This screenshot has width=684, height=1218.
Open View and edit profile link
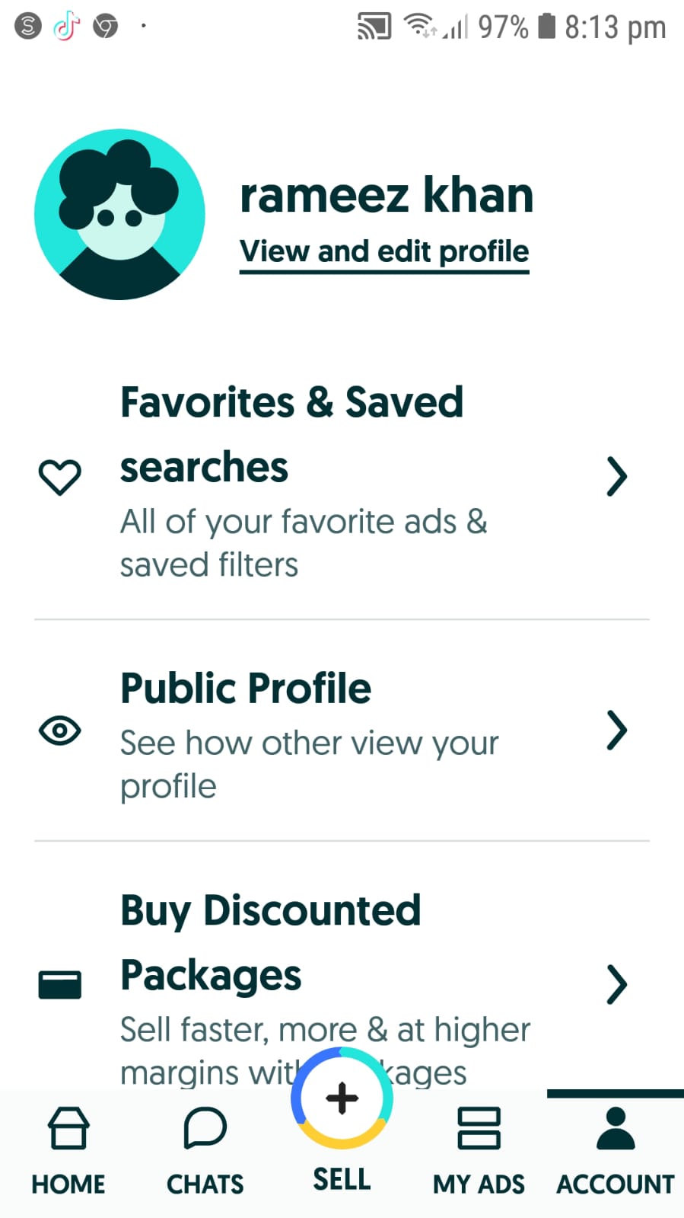coord(384,252)
